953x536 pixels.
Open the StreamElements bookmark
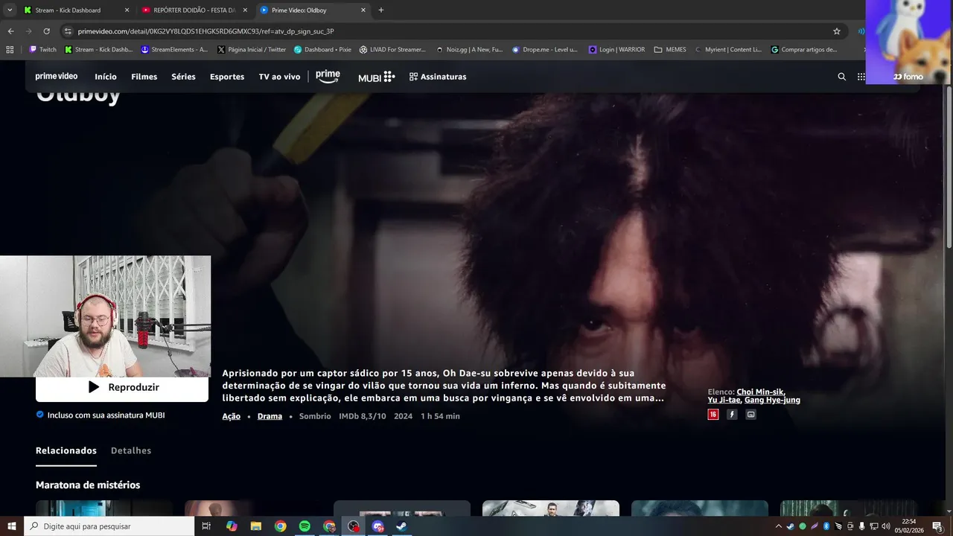(175, 50)
